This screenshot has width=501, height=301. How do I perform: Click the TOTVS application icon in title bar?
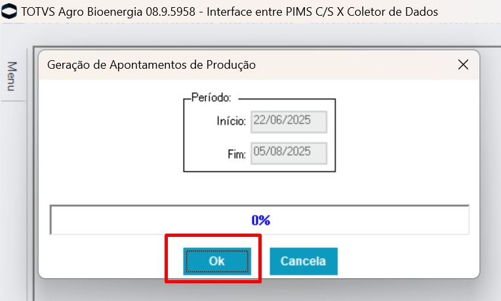pyautogui.click(x=10, y=12)
